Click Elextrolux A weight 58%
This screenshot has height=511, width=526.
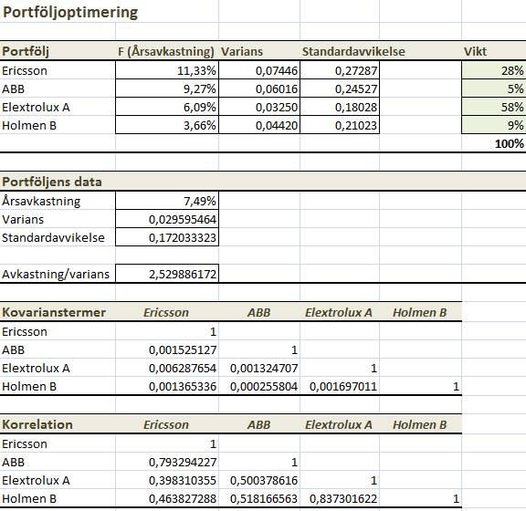[494, 107]
